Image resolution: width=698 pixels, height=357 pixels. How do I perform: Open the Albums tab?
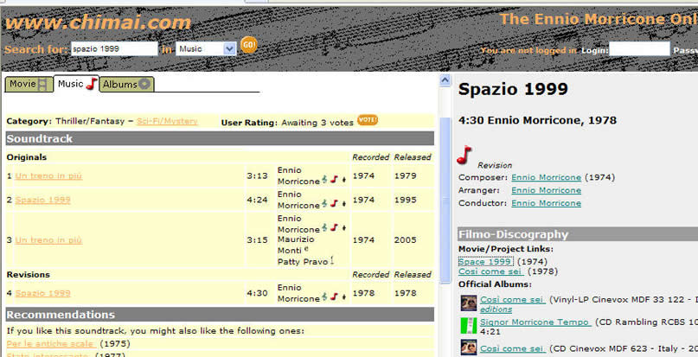click(126, 84)
